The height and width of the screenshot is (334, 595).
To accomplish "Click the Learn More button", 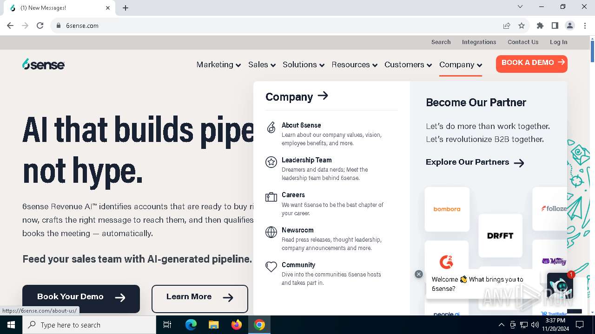I will tap(200, 298).
